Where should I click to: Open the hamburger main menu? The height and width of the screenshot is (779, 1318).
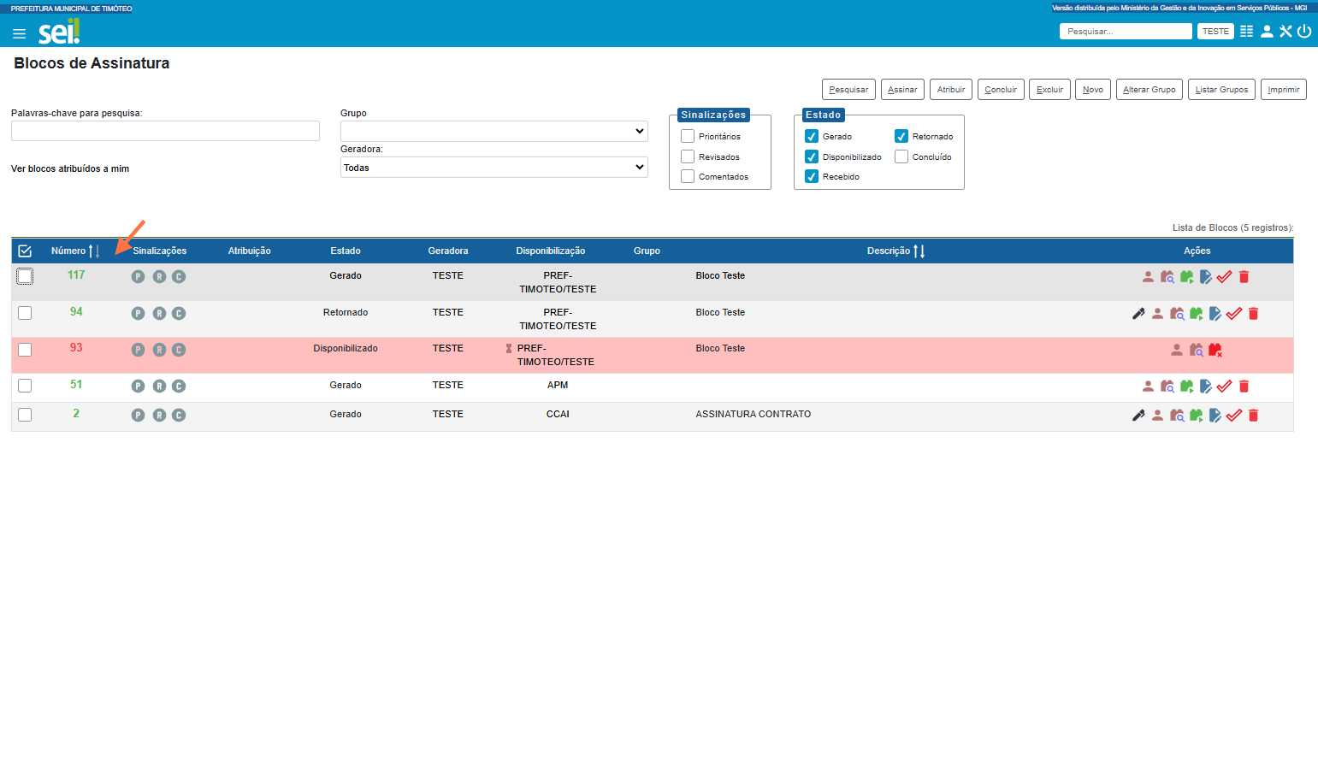tap(19, 34)
